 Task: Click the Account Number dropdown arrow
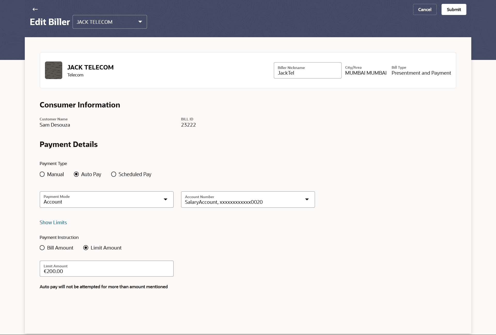pos(307,199)
